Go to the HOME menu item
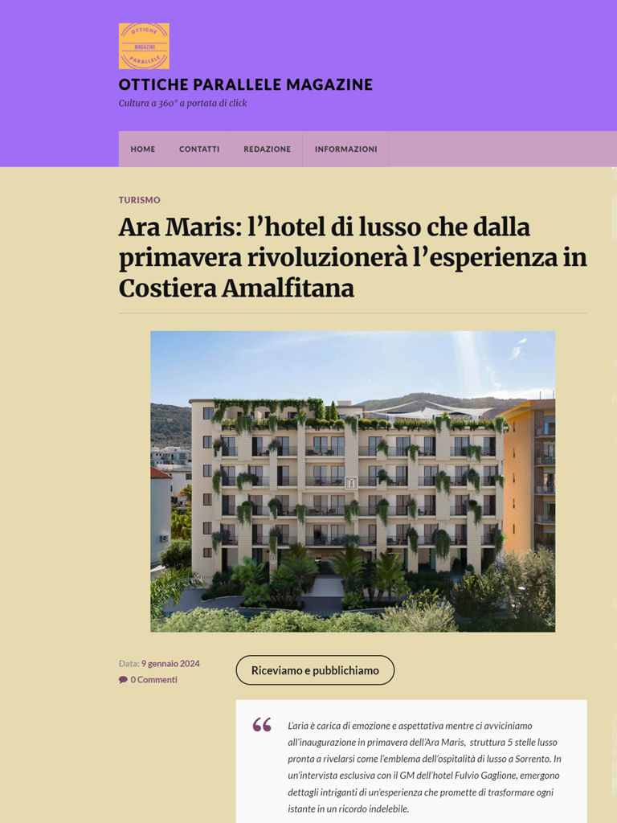This screenshot has width=617, height=823. (143, 149)
